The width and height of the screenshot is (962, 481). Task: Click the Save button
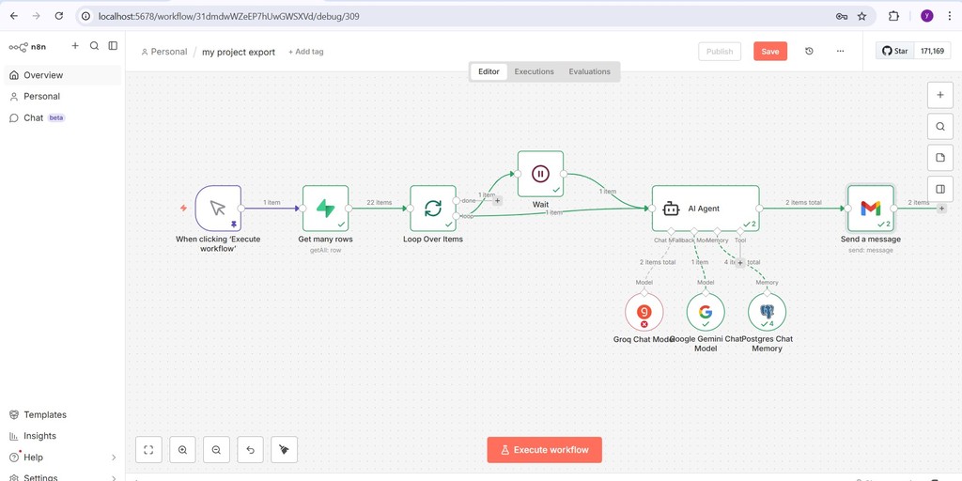click(x=769, y=52)
